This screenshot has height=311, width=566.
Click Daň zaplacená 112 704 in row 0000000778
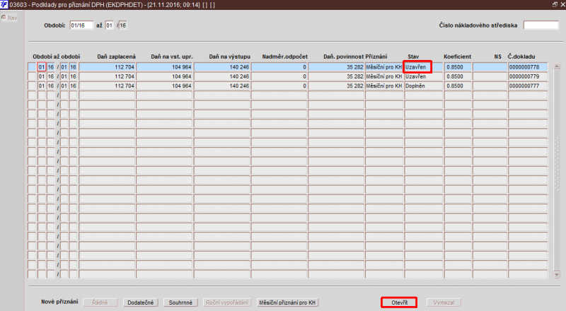tap(108, 66)
